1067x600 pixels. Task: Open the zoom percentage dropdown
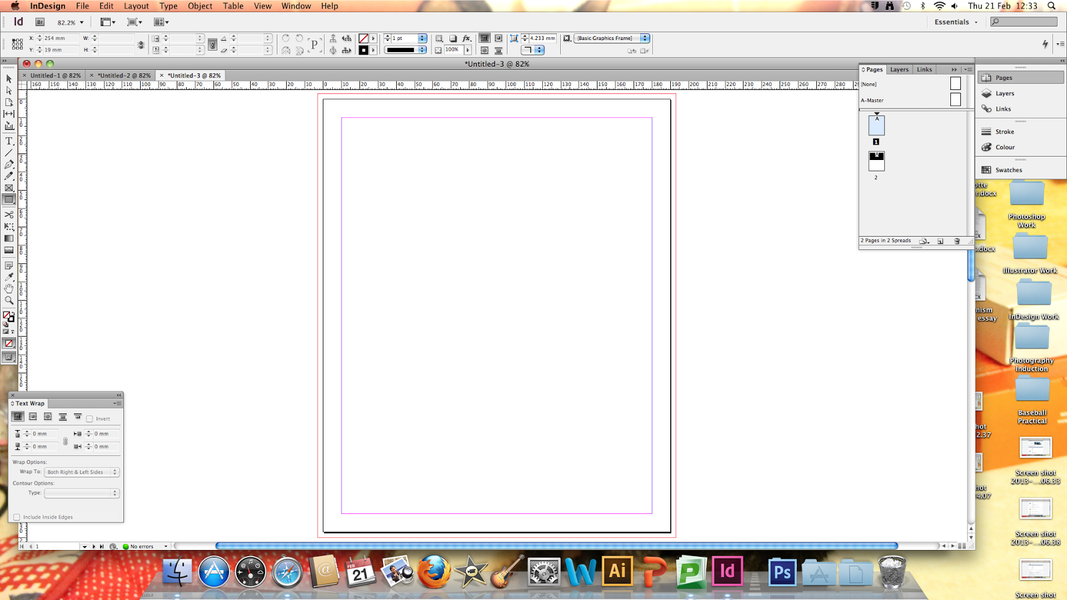82,21
